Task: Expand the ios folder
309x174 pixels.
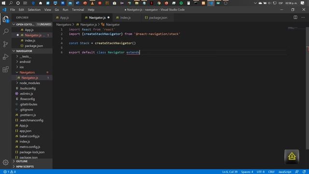Action: [x=32, y=67]
